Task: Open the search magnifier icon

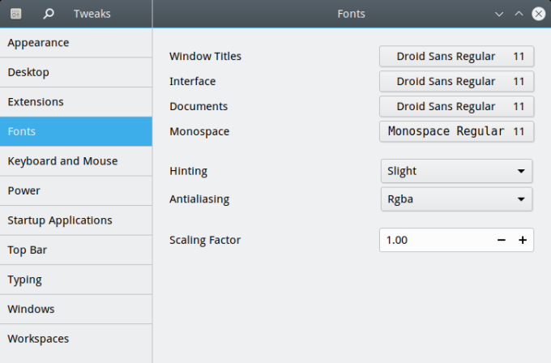Action: pos(49,14)
